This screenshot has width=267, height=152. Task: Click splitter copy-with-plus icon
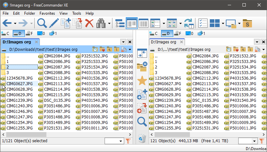pos(142,94)
